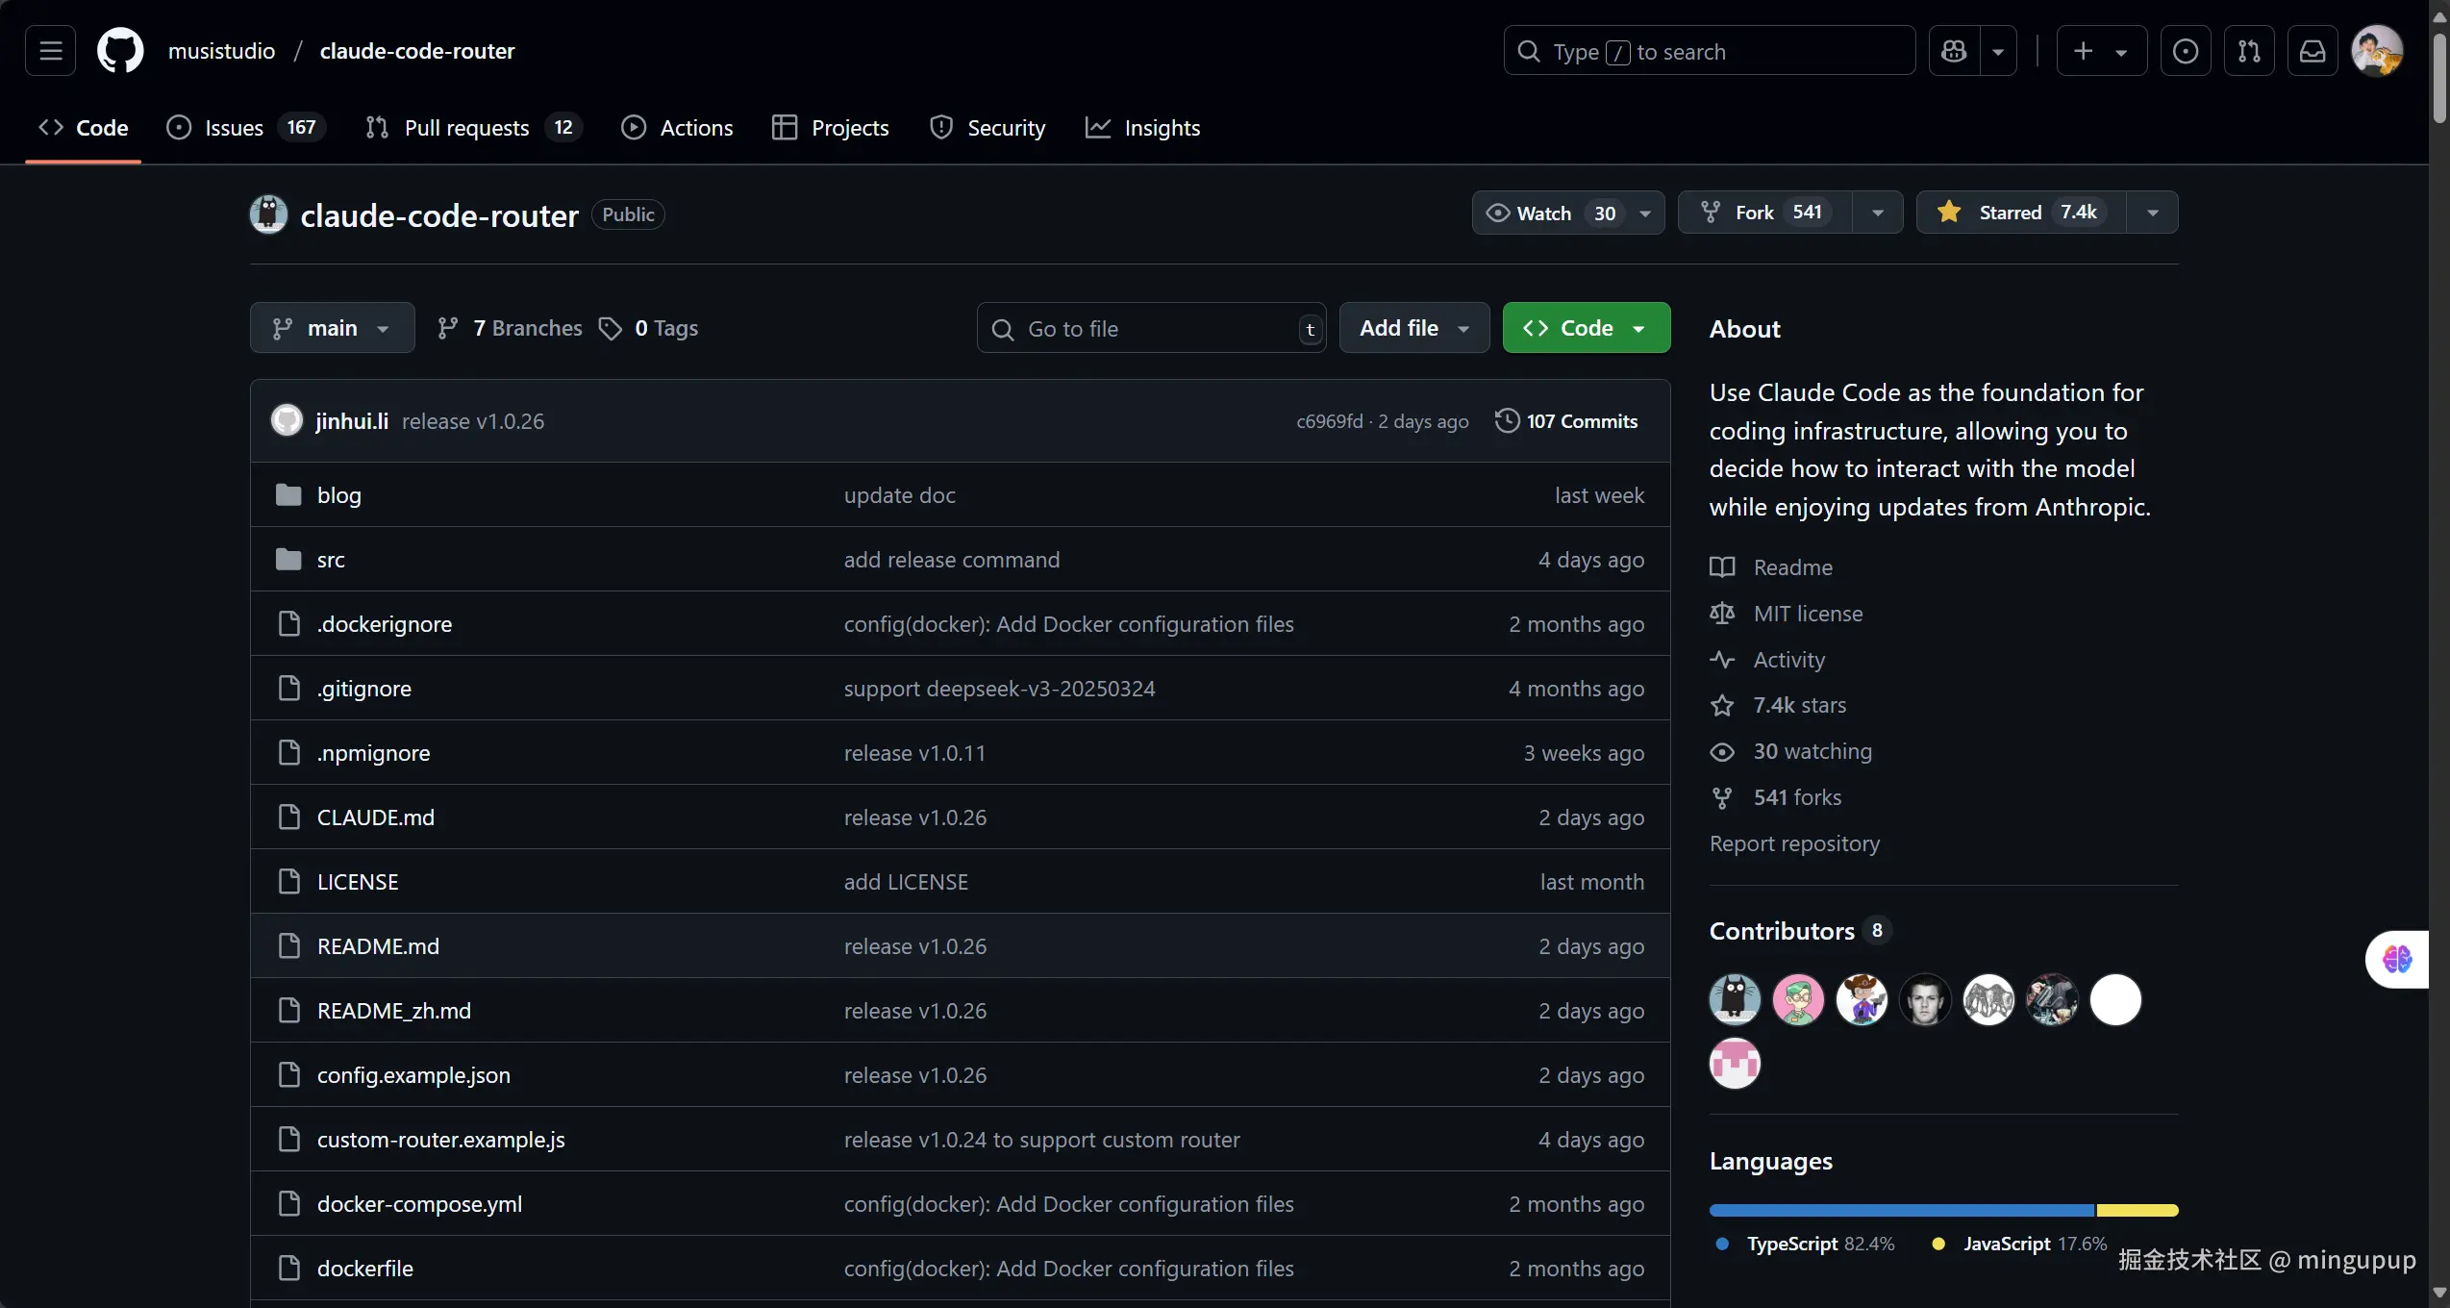Toggle the Starred button
Screen dimensions: 2450x1308
(x=2021, y=213)
